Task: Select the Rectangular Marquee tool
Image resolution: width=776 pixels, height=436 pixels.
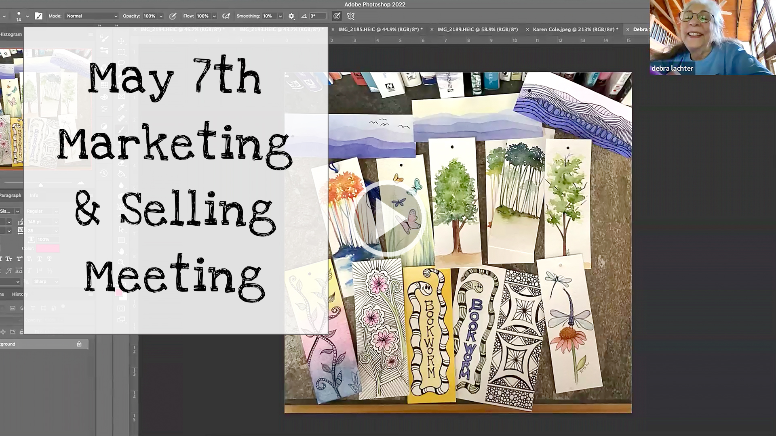Action: coord(121,52)
